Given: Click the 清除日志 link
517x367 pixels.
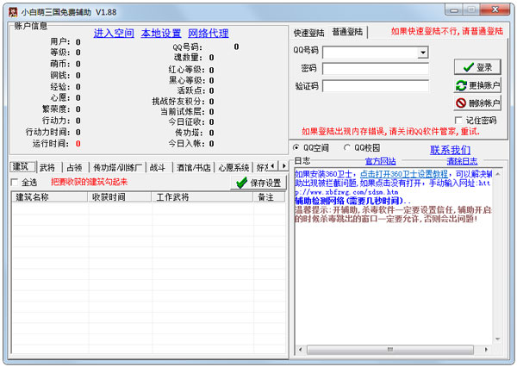Looking at the screenshot, I should [462, 161].
